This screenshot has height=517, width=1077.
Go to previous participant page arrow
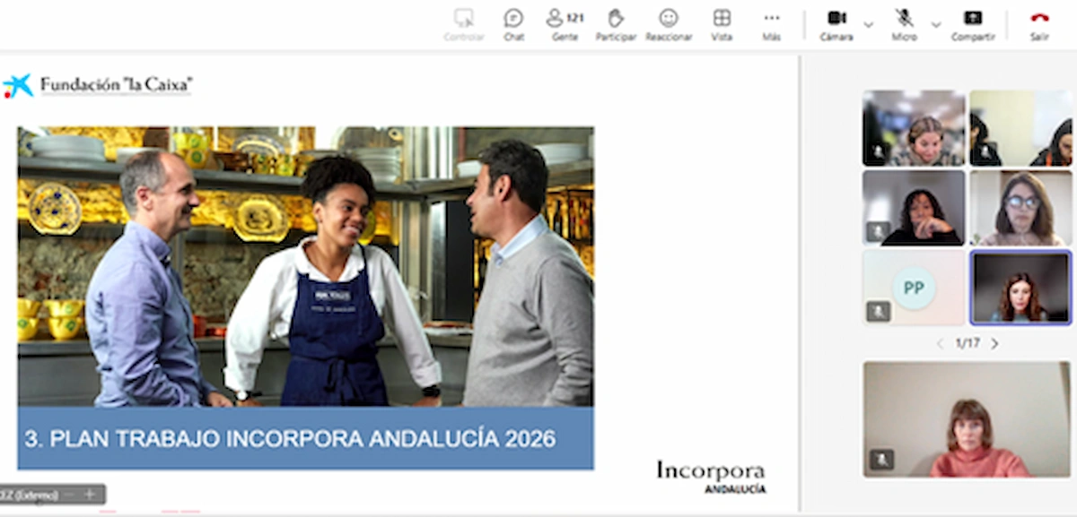(x=940, y=344)
